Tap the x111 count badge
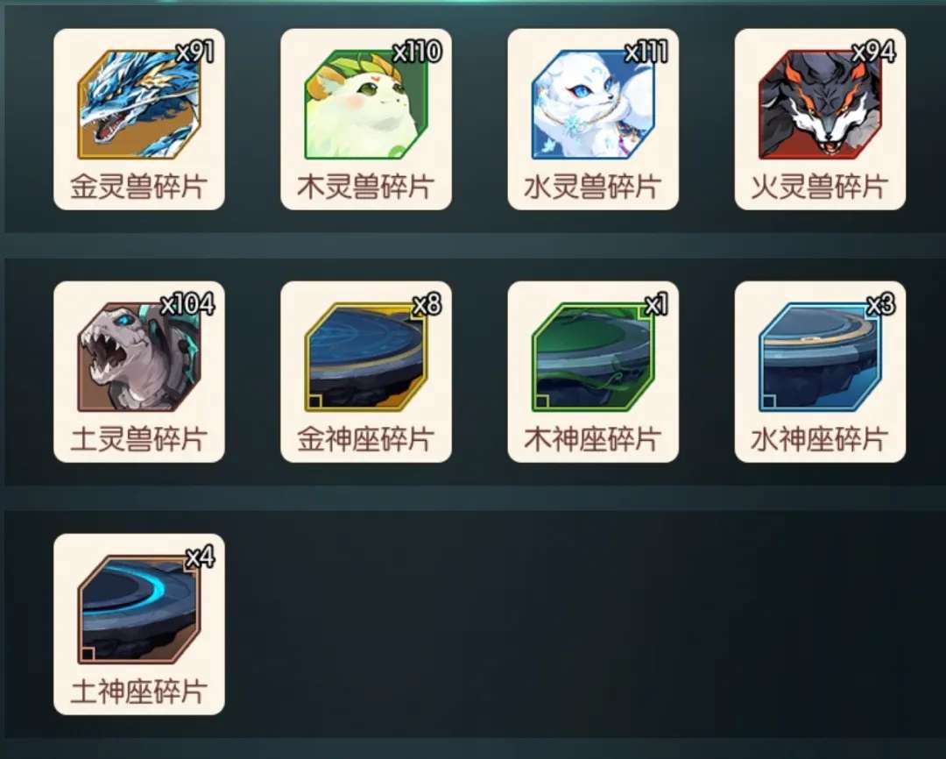This screenshot has width=946, height=759. (x=646, y=53)
